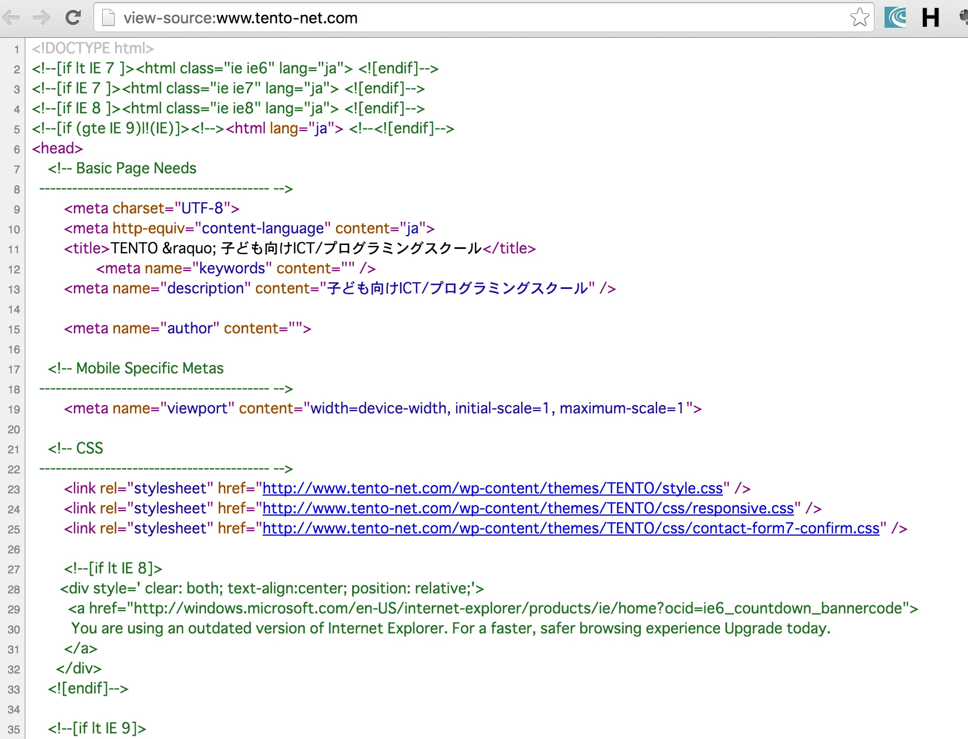Click the meta charset UTF-8 line
Screen dimensions: 968x739
click(x=151, y=208)
